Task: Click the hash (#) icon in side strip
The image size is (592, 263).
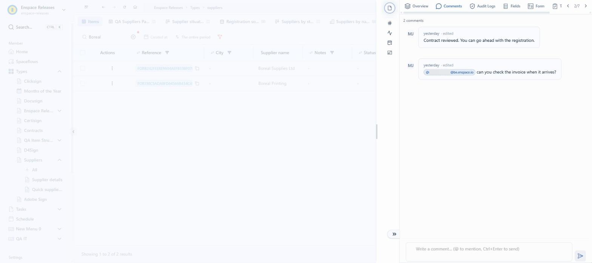Action: 390,23
